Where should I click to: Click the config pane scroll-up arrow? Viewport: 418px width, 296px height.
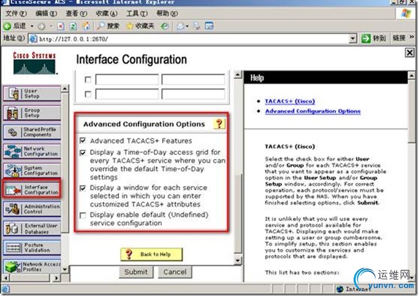[x=238, y=75]
